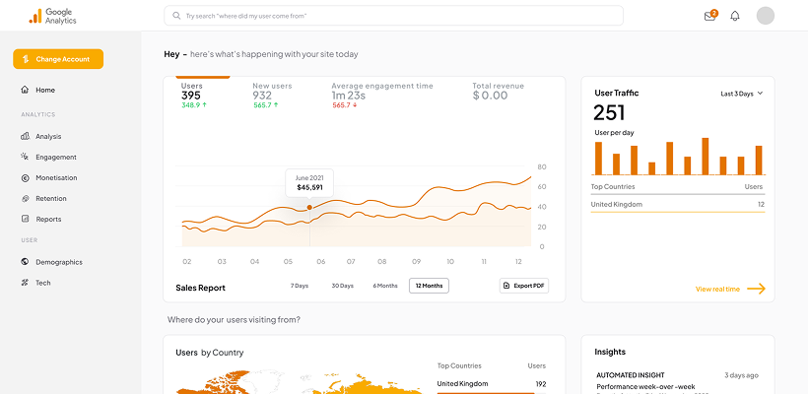Go to Reports in the sidebar
This screenshot has height=394, width=808.
pyautogui.click(x=48, y=219)
